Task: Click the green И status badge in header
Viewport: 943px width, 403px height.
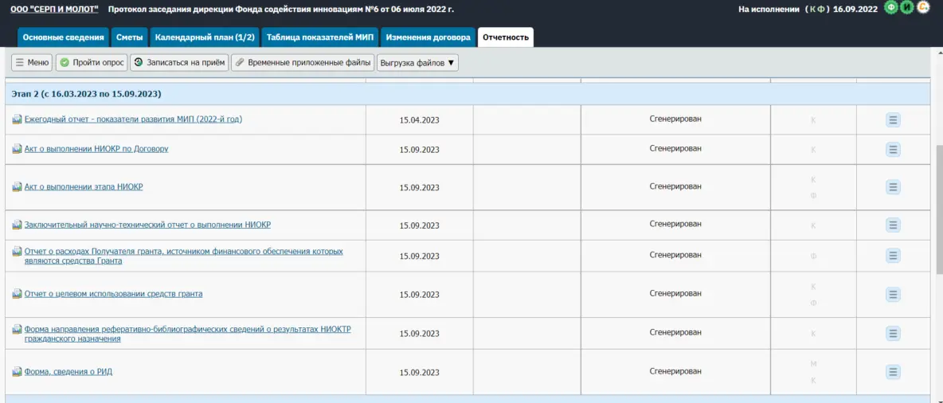Action: click(x=908, y=8)
